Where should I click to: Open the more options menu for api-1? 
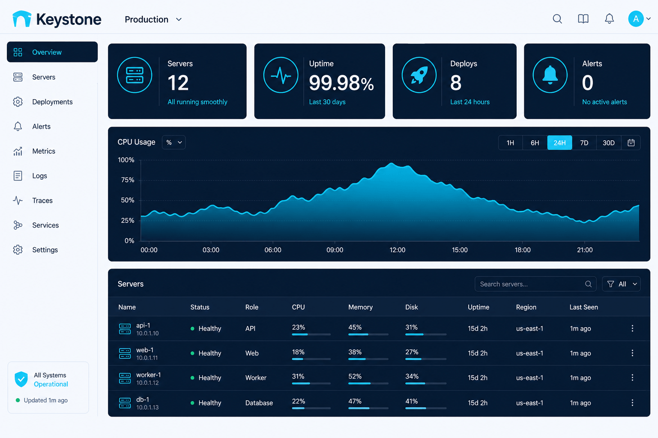pos(632,328)
